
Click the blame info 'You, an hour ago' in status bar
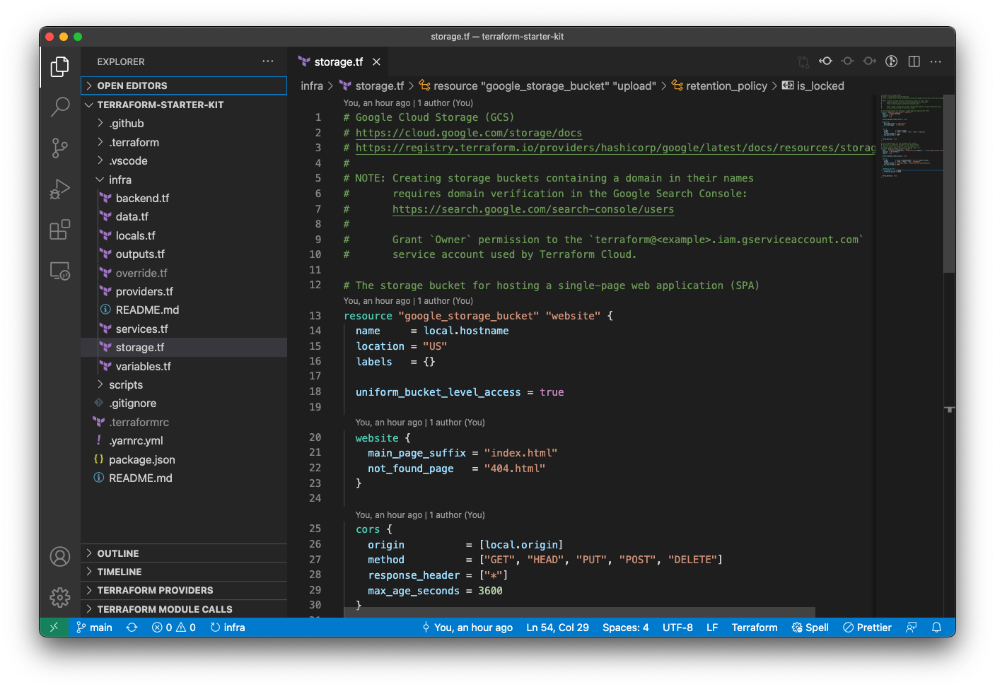[467, 628]
